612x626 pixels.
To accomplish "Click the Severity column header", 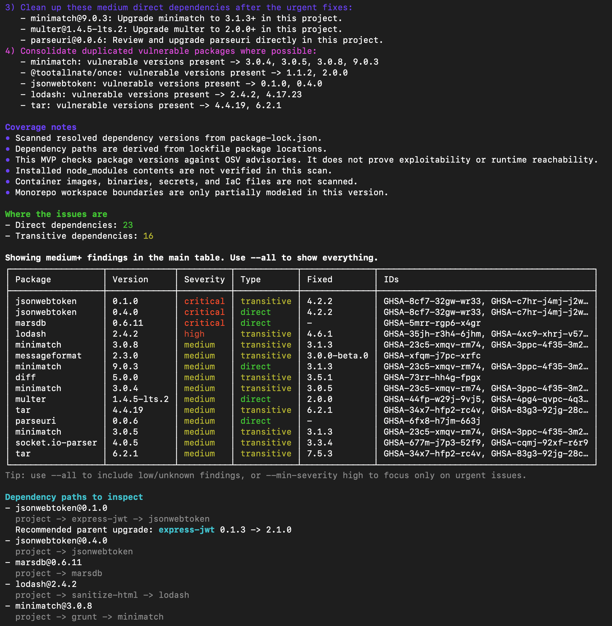I will (x=204, y=279).
